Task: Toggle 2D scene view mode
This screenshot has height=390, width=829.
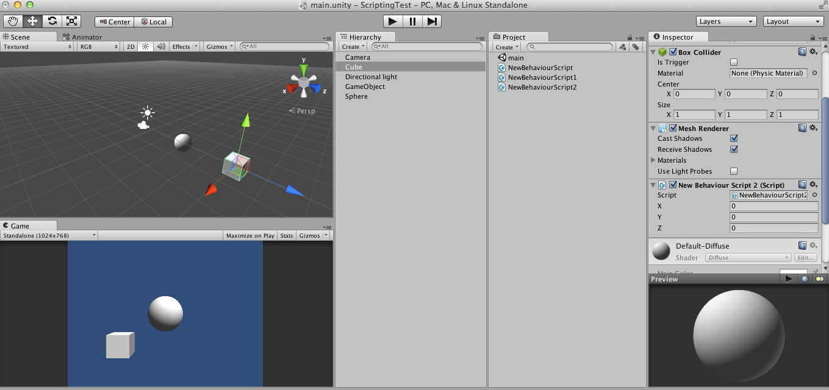Action: point(131,46)
